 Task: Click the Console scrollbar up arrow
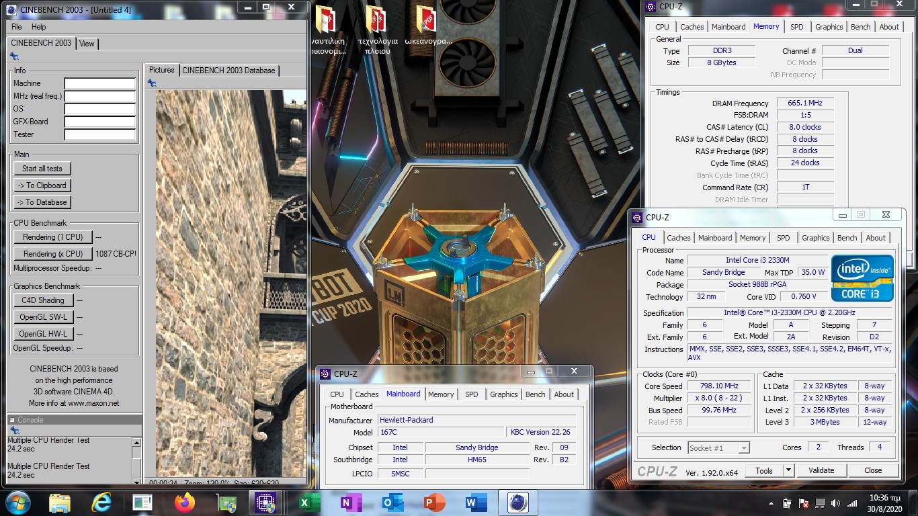coord(137,443)
